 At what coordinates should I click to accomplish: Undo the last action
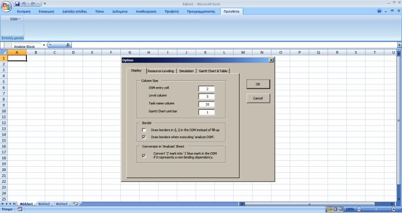point(24,4)
